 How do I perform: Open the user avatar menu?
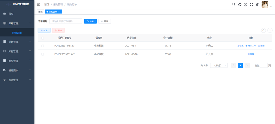tap(265, 4)
